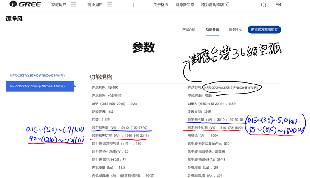Click APF (GB21455-2019) : 5.28 value
310x178 pixels.
tap(115, 103)
